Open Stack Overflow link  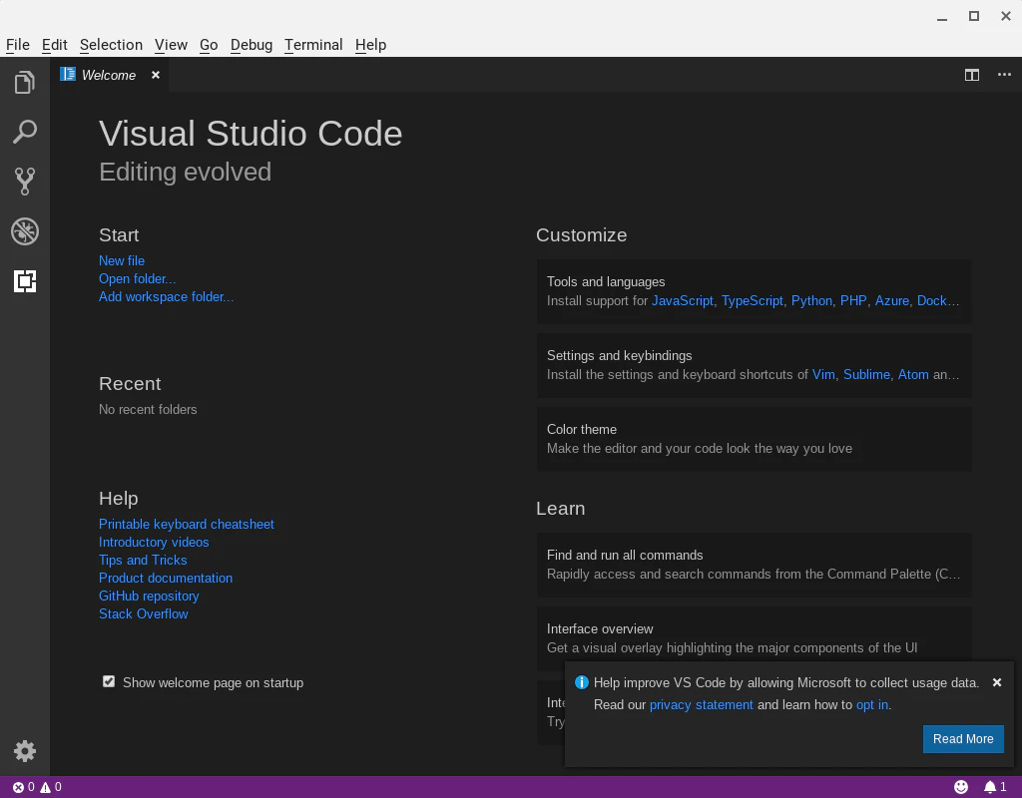coord(144,613)
